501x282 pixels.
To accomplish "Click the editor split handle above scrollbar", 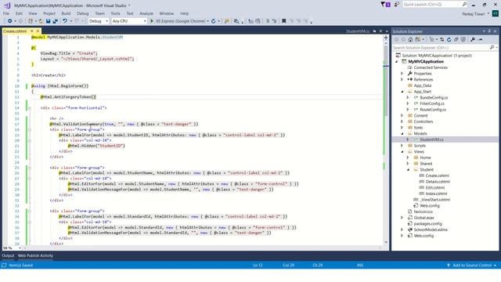I will click(386, 38).
